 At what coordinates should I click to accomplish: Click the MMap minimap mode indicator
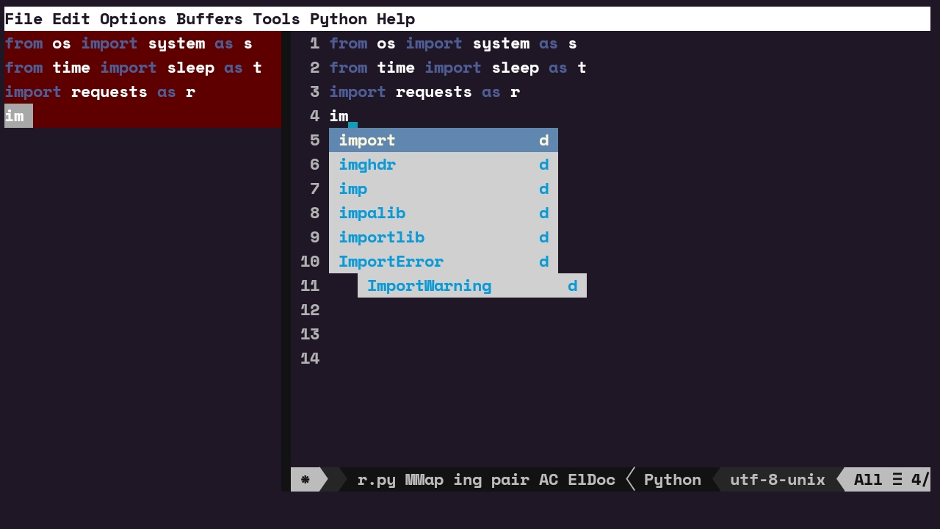(x=424, y=480)
